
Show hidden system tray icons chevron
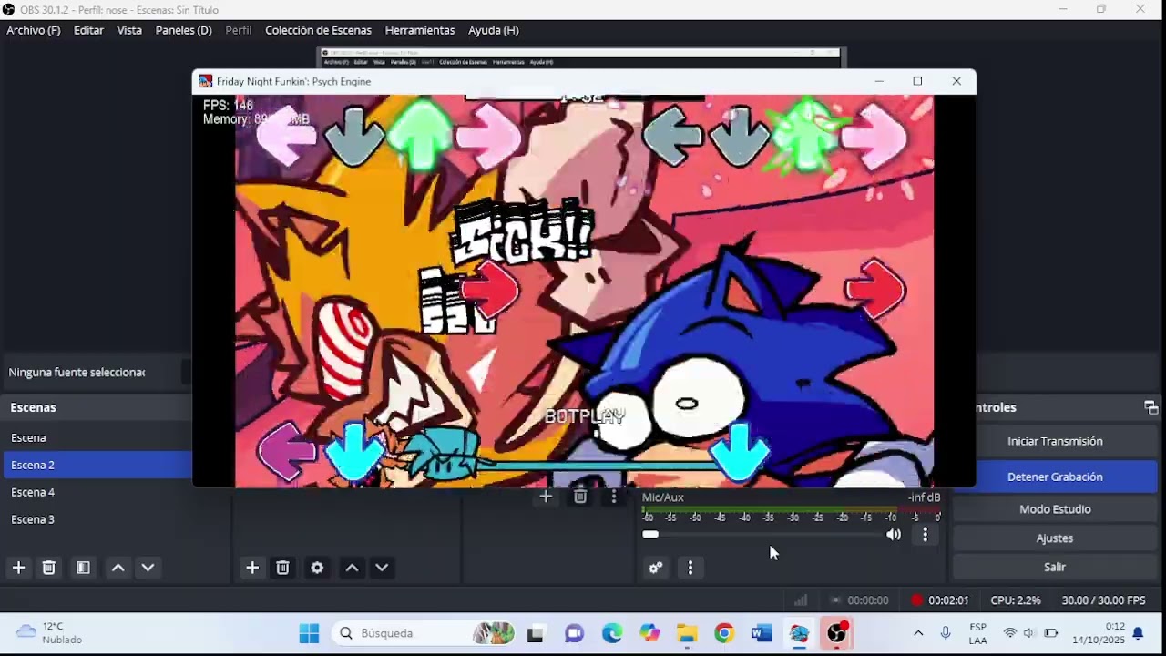918,633
